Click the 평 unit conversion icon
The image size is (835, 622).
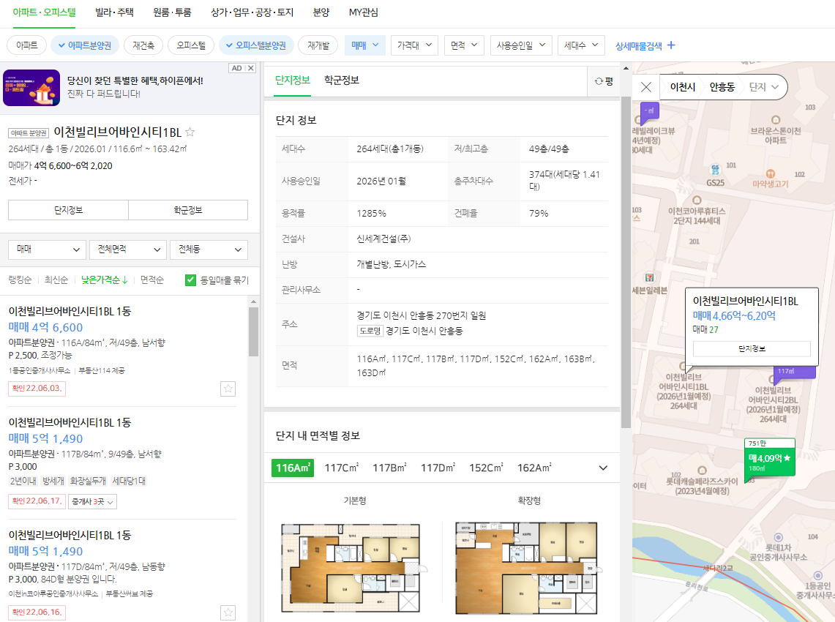(x=603, y=81)
